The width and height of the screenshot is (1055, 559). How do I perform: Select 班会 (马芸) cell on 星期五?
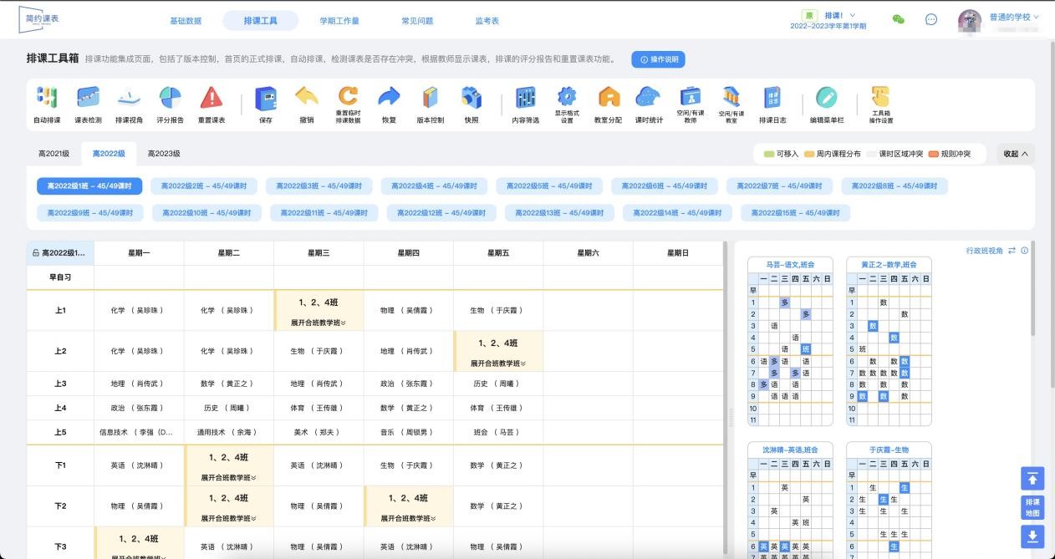(x=498, y=432)
